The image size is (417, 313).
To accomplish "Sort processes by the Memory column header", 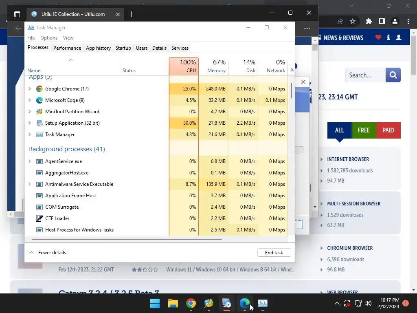I will tap(213, 66).
